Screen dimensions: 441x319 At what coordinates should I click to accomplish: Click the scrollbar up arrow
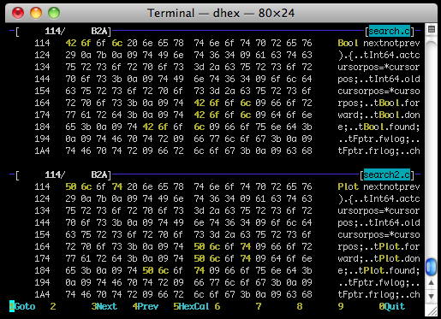coord(431,283)
